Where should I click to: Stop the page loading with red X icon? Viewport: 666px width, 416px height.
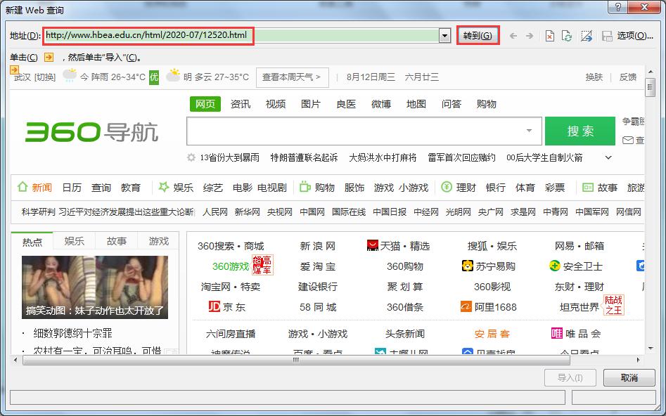pyautogui.click(x=549, y=35)
